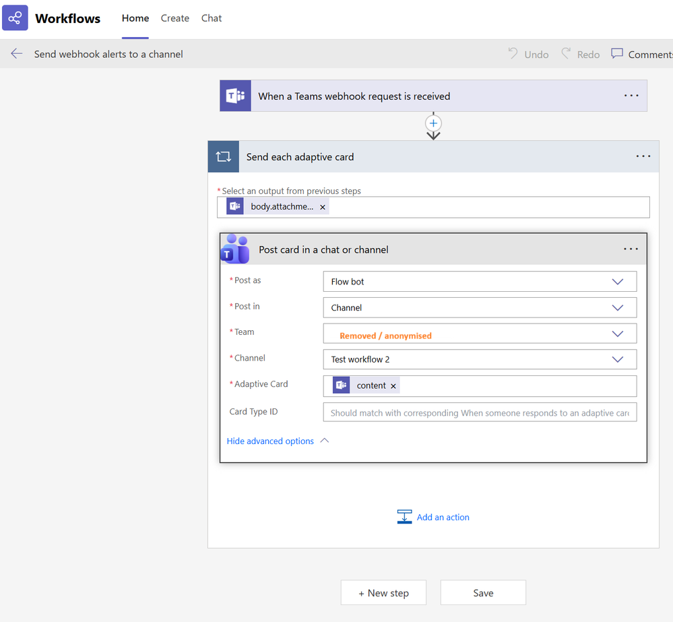Collapse advanced options with chevron
The width and height of the screenshot is (673, 622).
(325, 441)
